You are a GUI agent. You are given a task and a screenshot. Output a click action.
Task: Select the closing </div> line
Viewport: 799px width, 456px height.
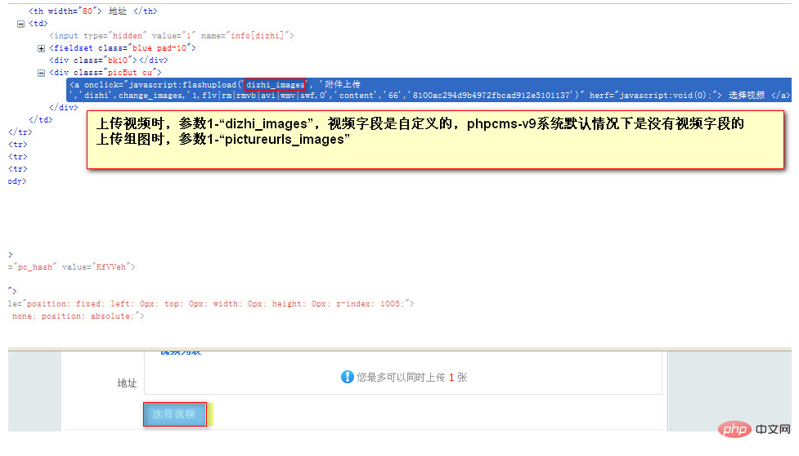pos(64,107)
